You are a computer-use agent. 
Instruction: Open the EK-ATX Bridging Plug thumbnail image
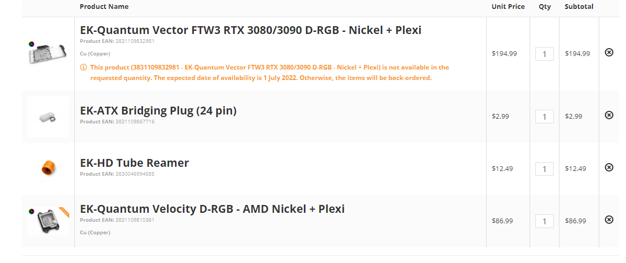coord(48,117)
